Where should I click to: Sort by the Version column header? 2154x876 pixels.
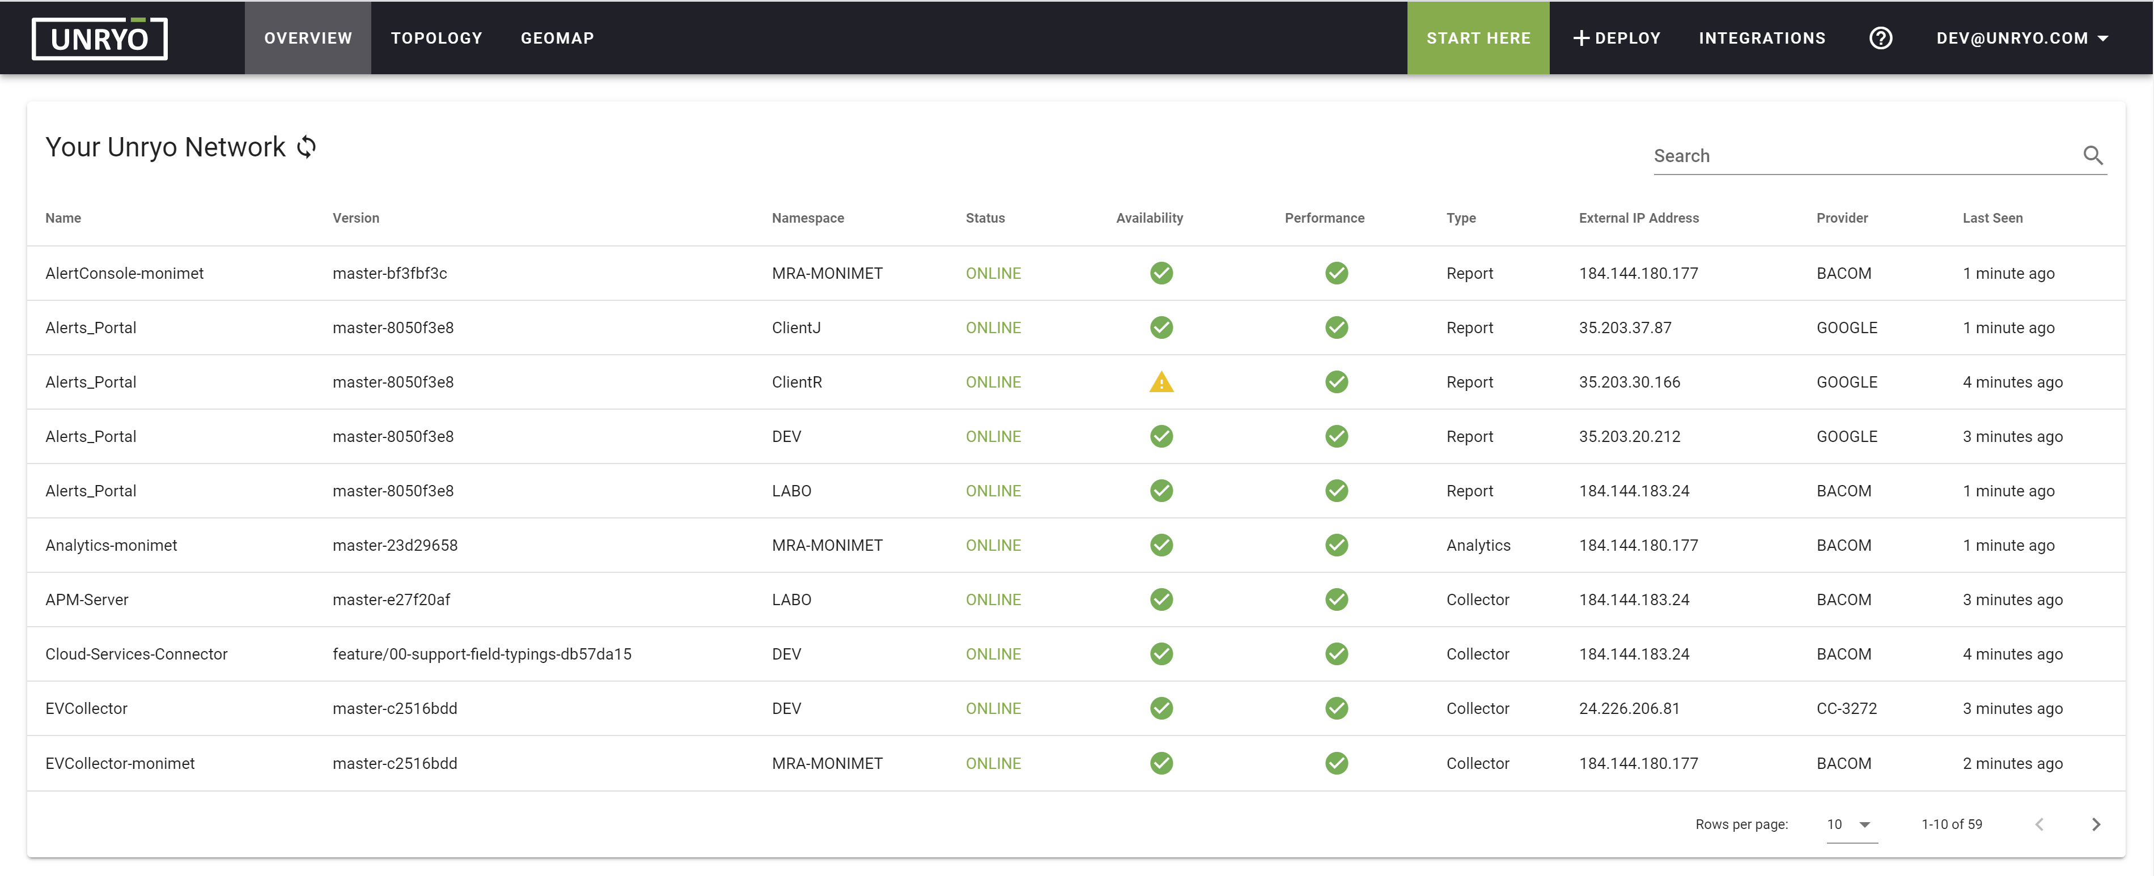(355, 218)
